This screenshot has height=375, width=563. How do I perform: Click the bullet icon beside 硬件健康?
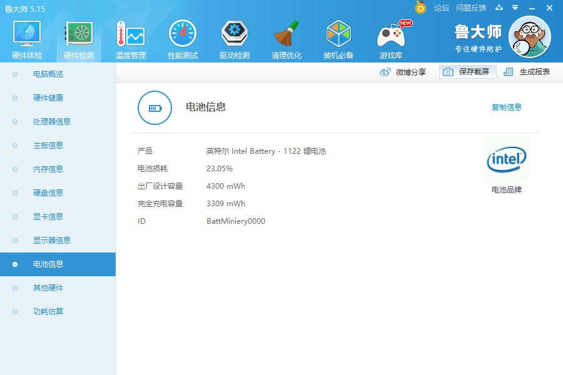point(15,98)
